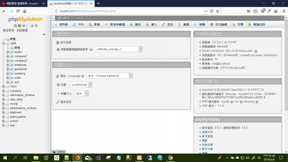The height and width of the screenshot is (162, 288).
Task: Open the theme pmahomme dropdown
Action: [81, 85]
